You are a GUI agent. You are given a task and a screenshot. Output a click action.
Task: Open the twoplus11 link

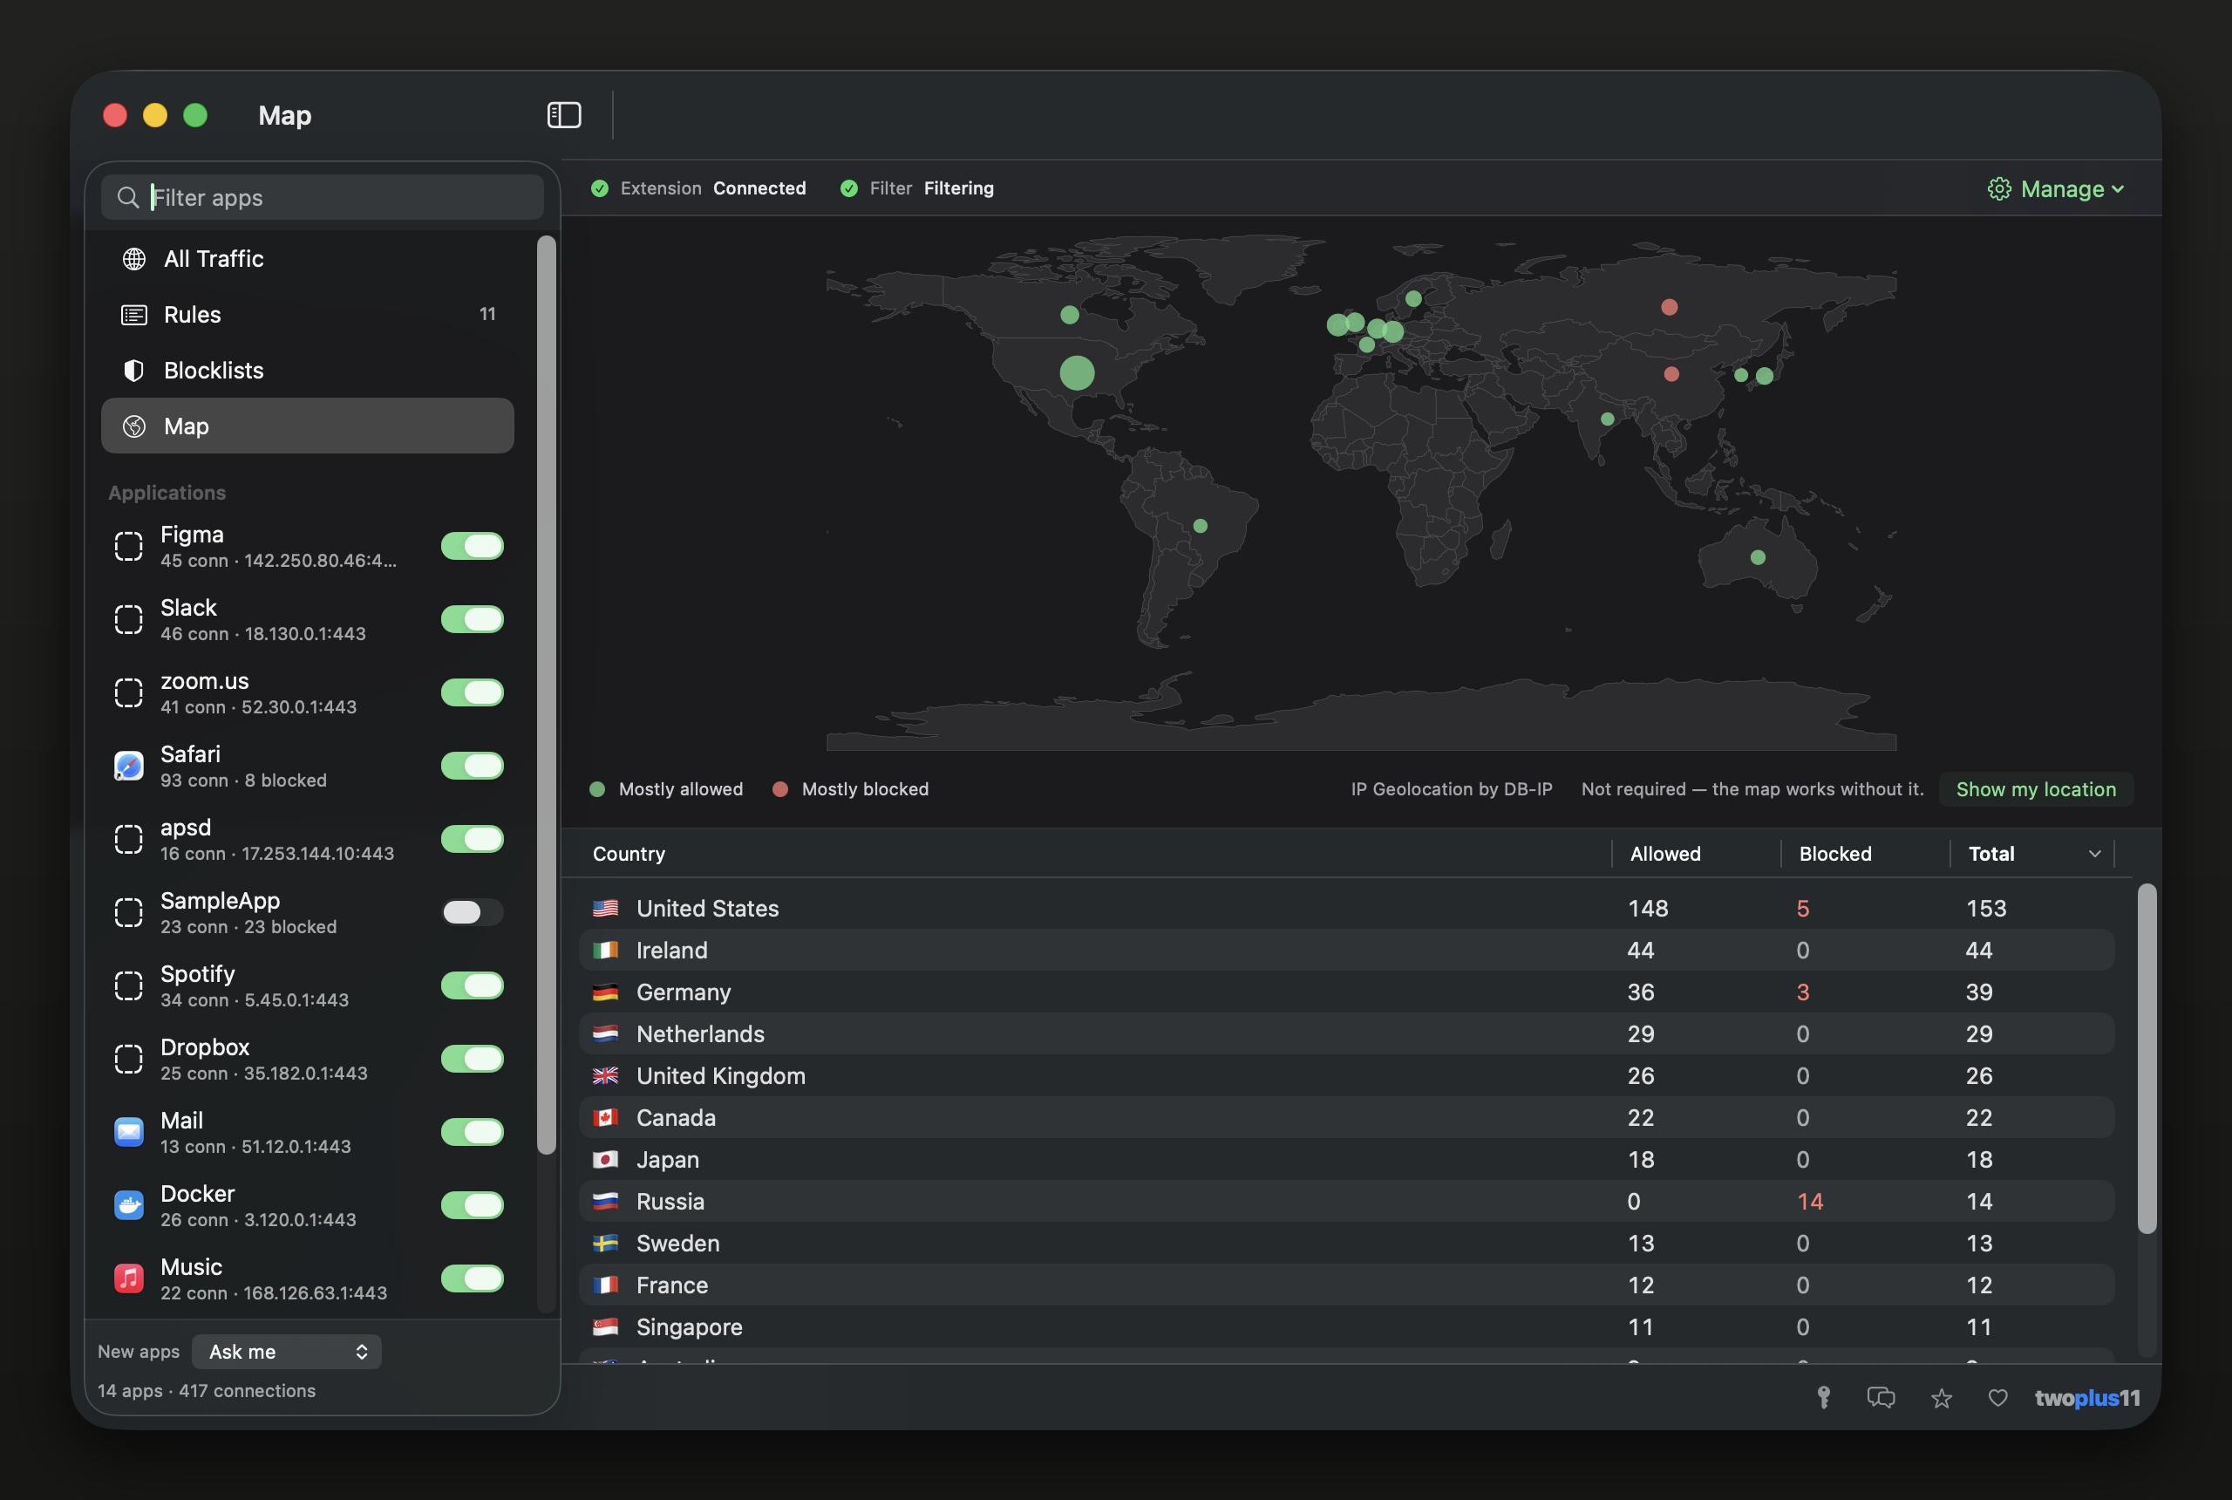tap(2086, 1399)
